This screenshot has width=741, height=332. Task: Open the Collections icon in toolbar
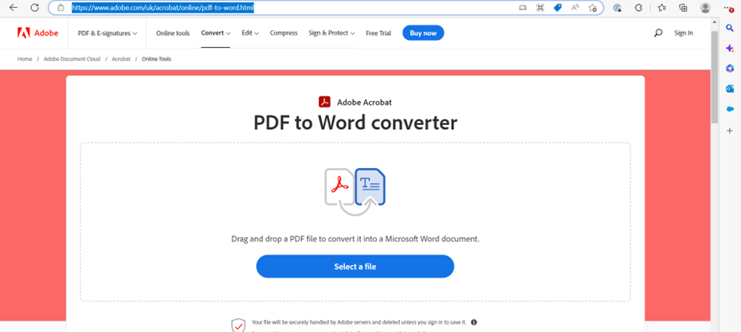tap(683, 7)
